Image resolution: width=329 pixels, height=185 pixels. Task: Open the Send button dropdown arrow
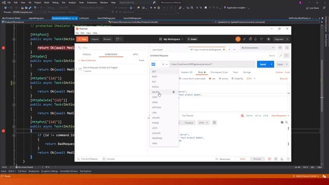tap(271, 64)
